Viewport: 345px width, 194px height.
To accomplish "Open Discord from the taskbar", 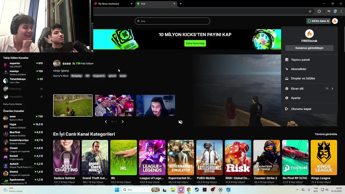I will coord(181,190).
